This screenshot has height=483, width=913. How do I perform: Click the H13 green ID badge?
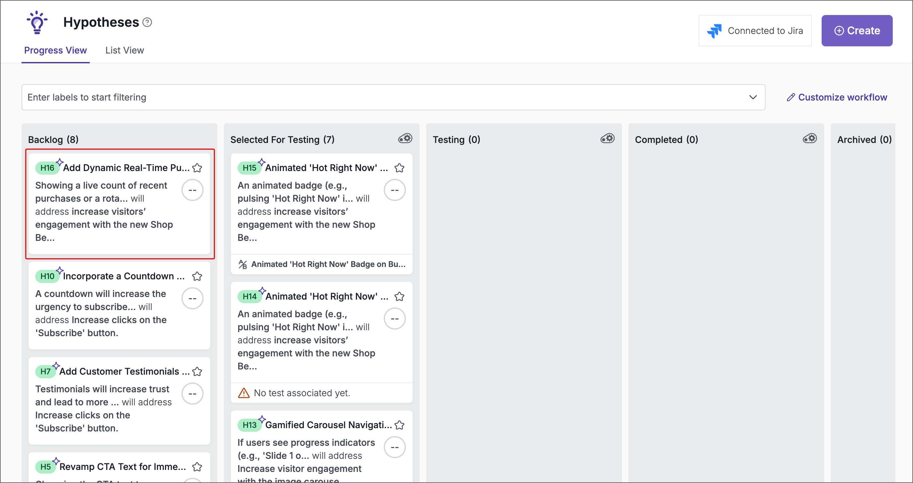point(250,425)
